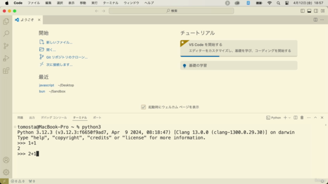Screen dimensions: 328x184
Task: Toggle secondary side bar layout icon
Action: tap(316, 11)
